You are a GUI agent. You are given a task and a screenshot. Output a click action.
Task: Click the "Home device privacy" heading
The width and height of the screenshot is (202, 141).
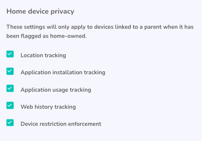[x=40, y=12]
